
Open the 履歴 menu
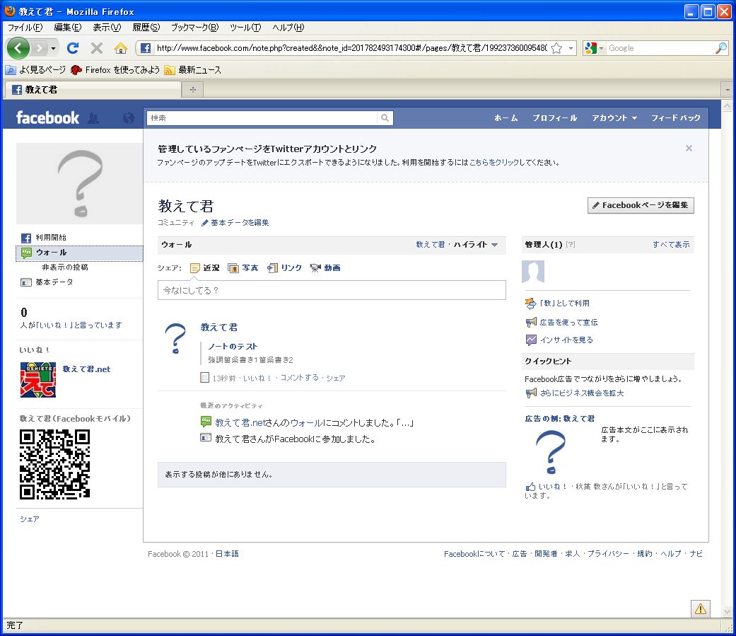point(146,28)
